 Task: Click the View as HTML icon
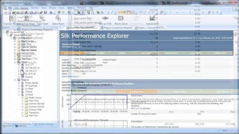105,18
